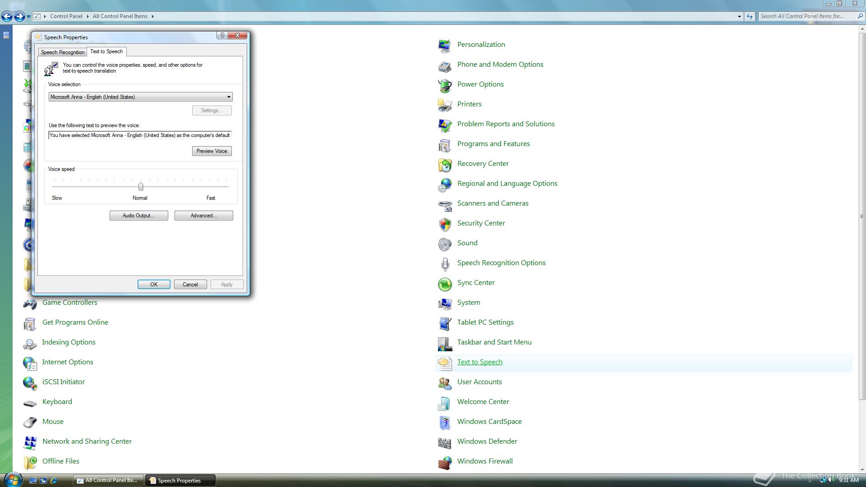Click the preview voice text field
The width and height of the screenshot is (866, 487).
point(140,135)
